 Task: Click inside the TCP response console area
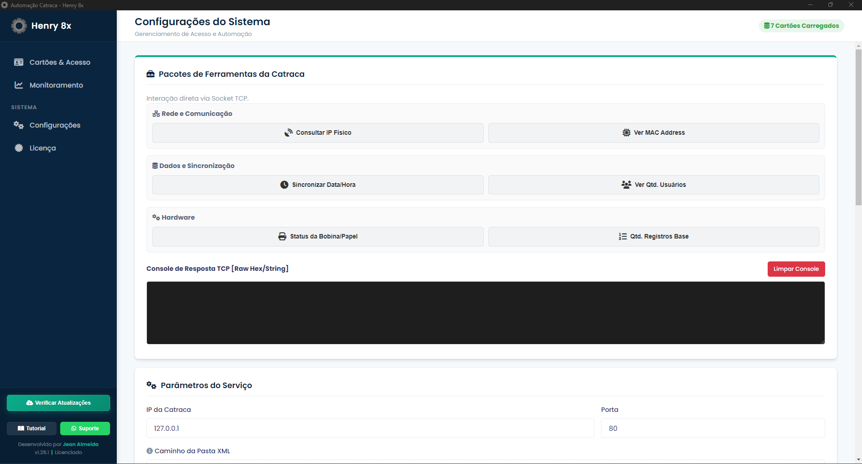[486, 313]
